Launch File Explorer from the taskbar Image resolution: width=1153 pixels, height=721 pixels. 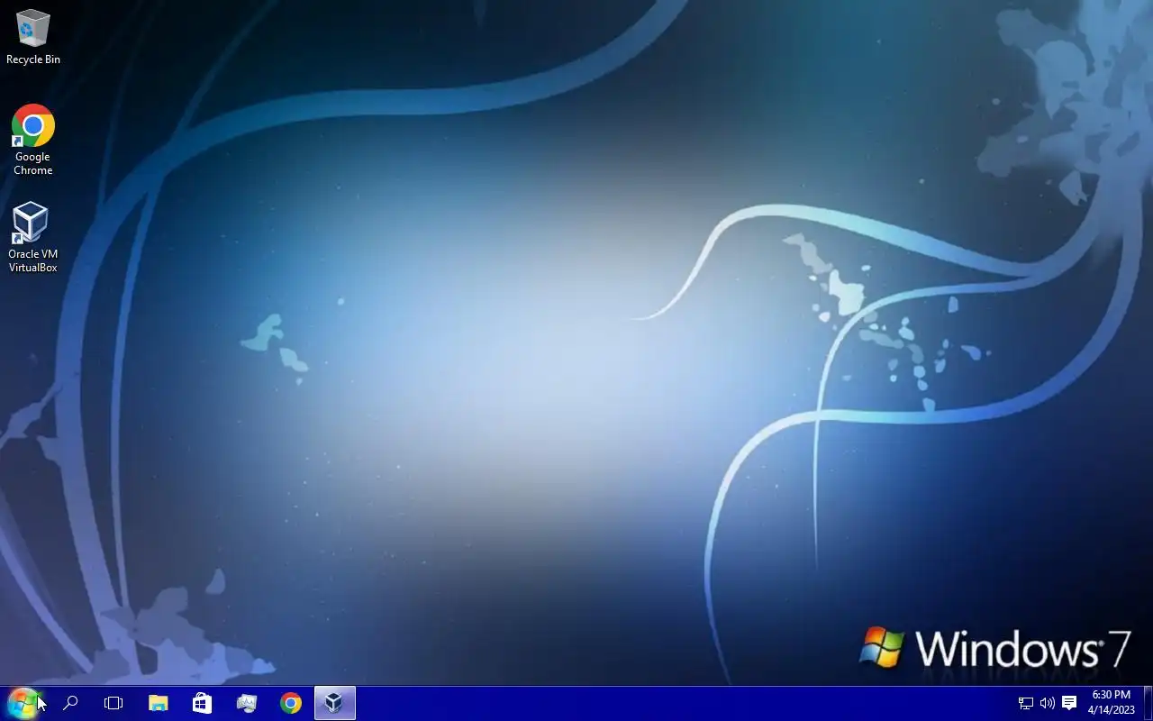click(x=159, y=703)
